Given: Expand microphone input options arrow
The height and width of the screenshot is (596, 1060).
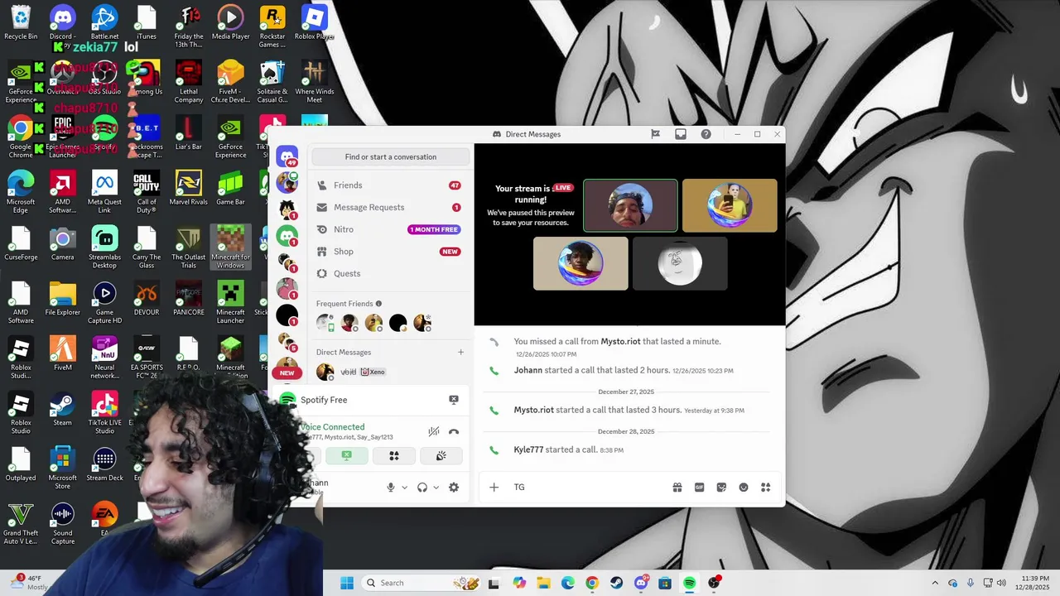Looking at the screenshot, I should tap(404, 488).
